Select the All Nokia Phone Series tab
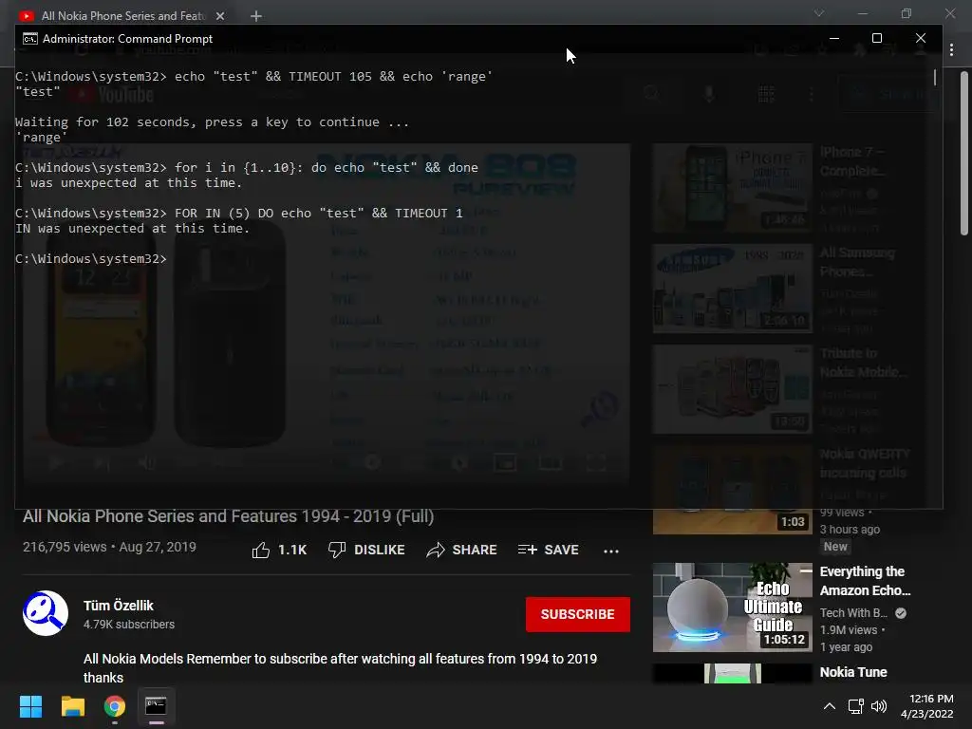 click(x=122, y=16)
